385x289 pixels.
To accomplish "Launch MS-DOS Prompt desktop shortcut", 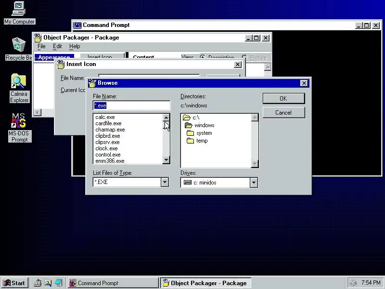I will tap(19, 127).
